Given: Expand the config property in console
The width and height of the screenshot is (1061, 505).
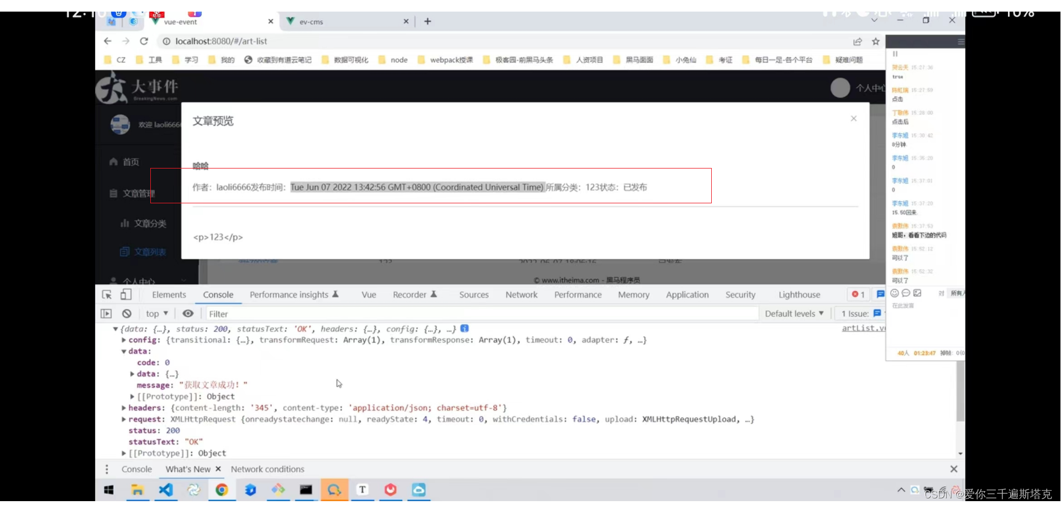Looking at the screenshot, I should 124,340.
